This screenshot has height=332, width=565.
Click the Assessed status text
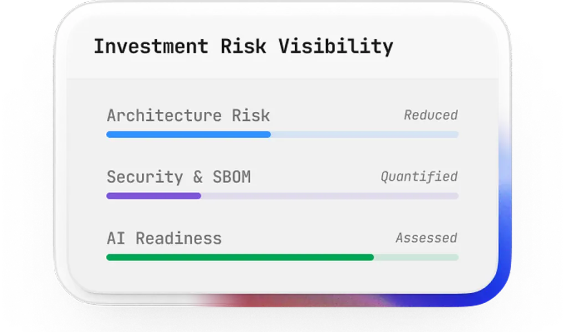pyautogui.click(x=427, y=238)
